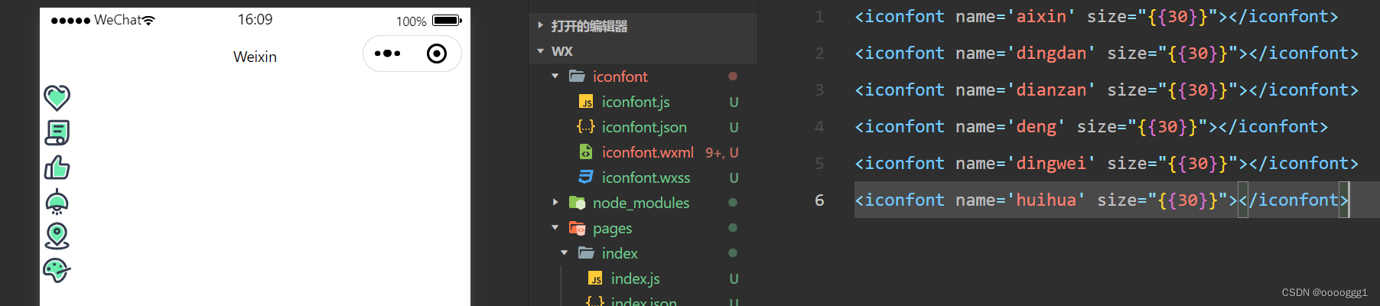The width and height of the screenshot is (1380, 306).
Task: Click line number 6 in the editor gutter
Action: click(x=819, y=200)
